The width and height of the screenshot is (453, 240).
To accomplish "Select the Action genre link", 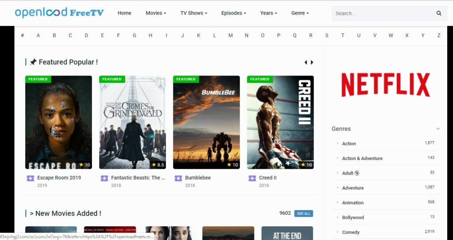I will click(349, 144).
